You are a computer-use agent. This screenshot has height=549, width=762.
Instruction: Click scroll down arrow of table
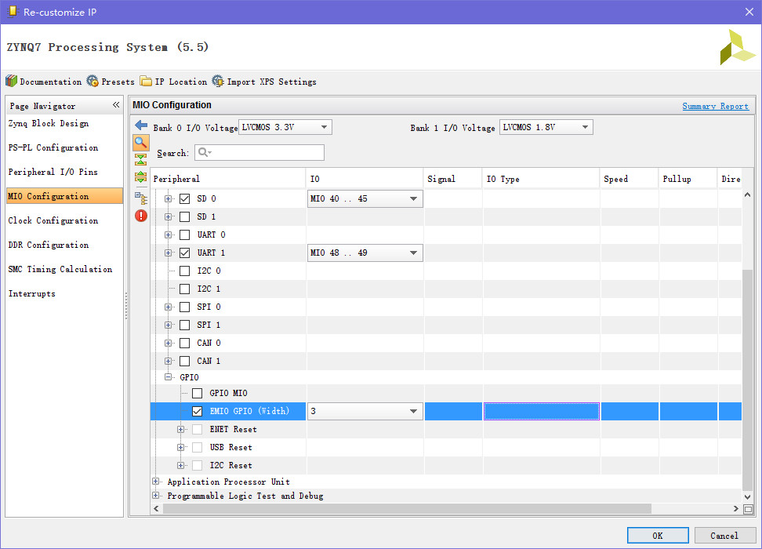tap(747, 497)
